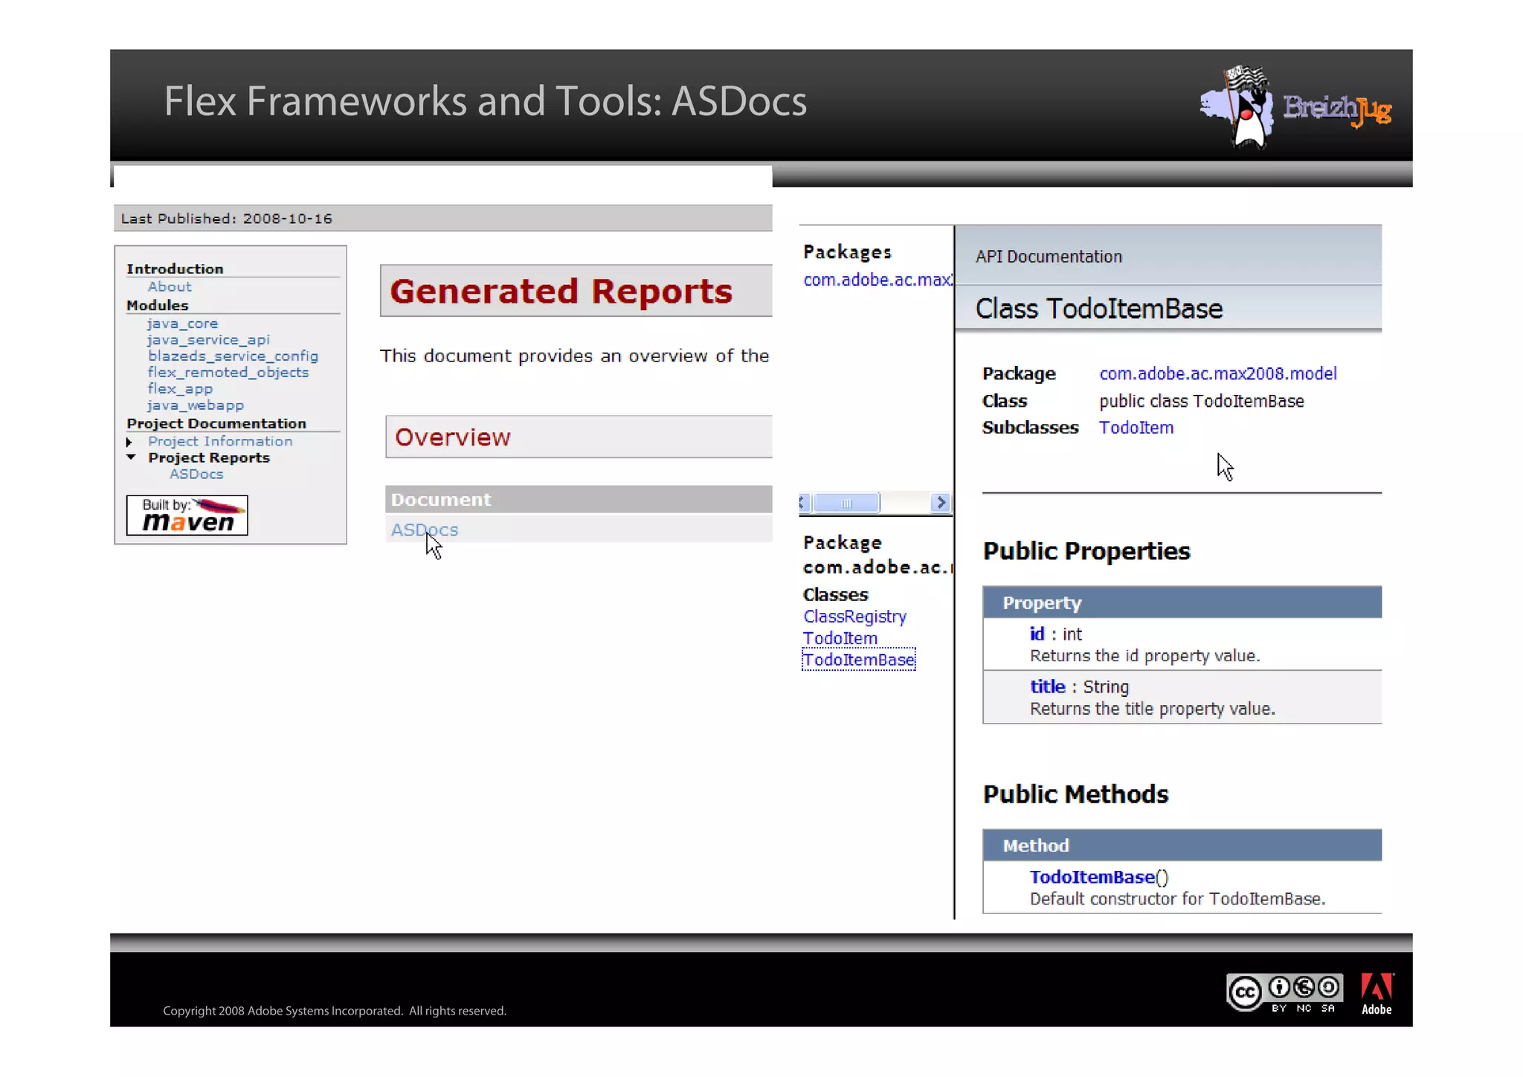Screen dimensions: 1523x1077
Task: Open the About page link
Action: 170,287
